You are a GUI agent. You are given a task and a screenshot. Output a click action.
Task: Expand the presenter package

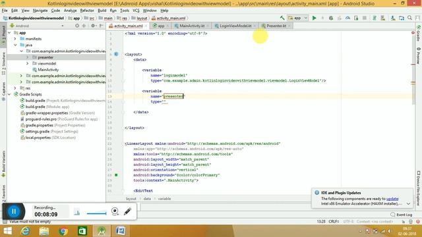click(x=28, y=57)
